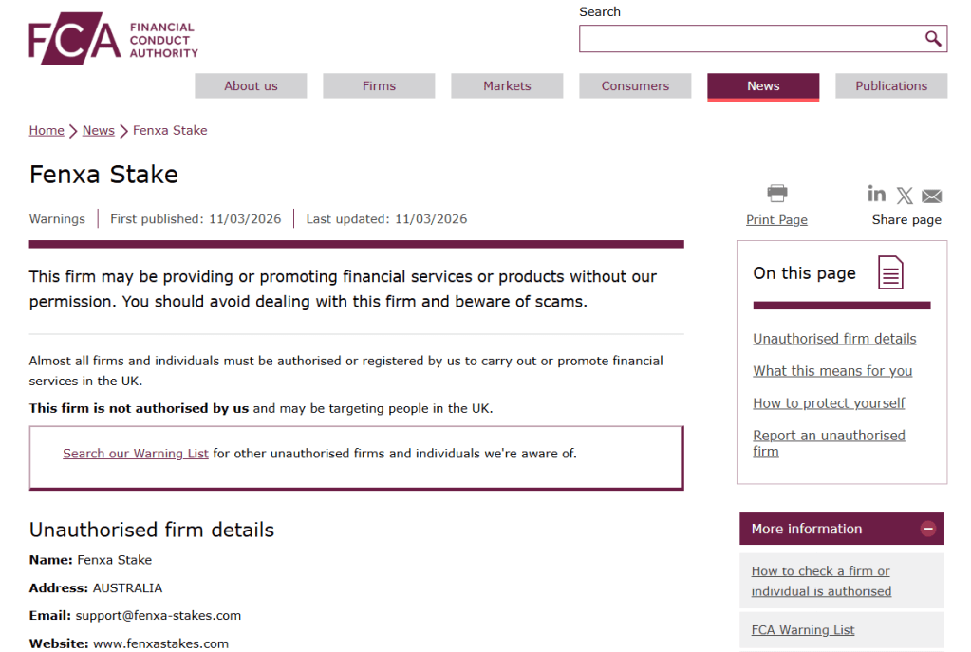Click the On this page document icon
Image resolution: width=971 pixels, height=652 pixels.
890,273
